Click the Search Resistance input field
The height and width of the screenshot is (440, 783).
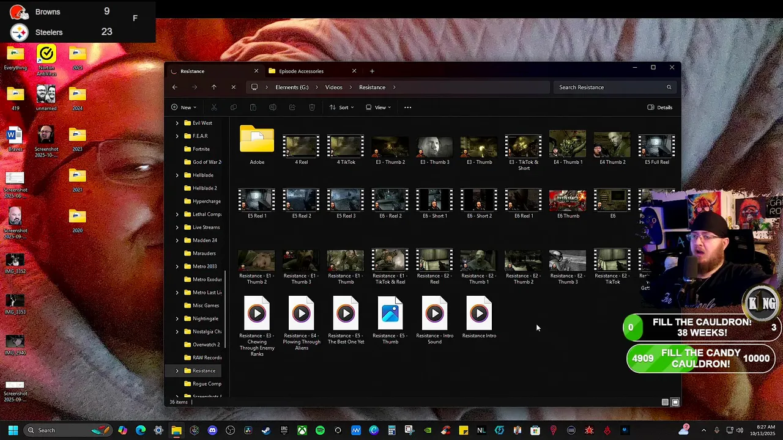(x=615, y=87)
